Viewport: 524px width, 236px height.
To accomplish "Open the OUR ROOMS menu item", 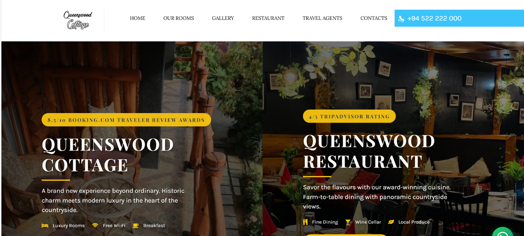I will (x=179, y=18).
